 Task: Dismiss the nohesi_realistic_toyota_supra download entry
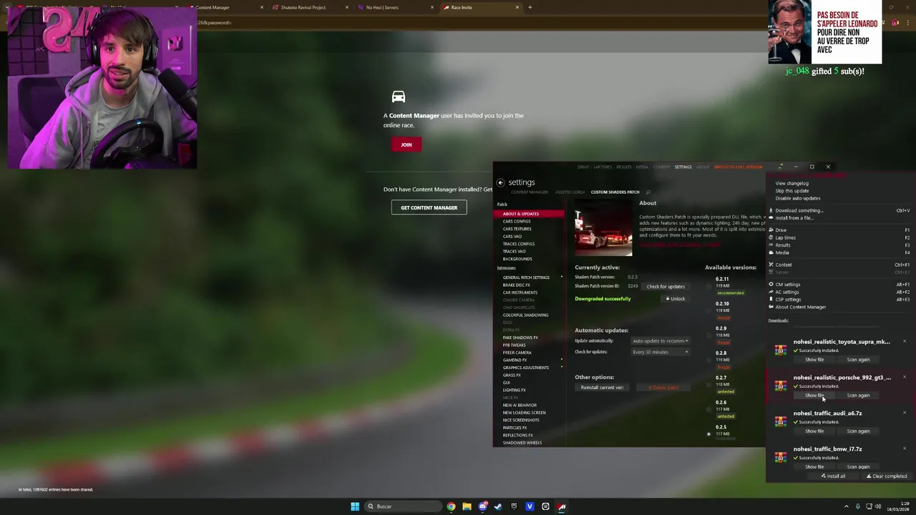(904, 341)
